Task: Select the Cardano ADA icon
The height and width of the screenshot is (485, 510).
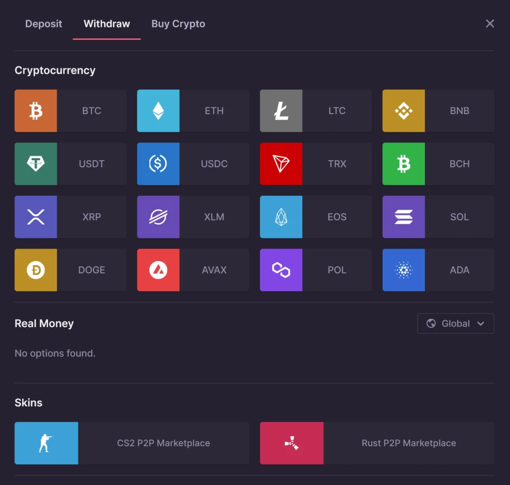Action: 403,270
